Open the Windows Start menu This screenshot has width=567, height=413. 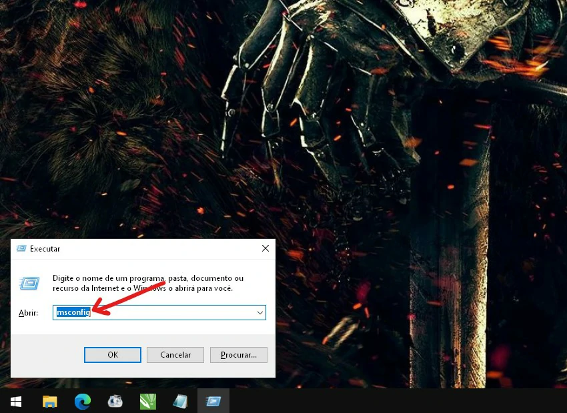tap(16, 402)
